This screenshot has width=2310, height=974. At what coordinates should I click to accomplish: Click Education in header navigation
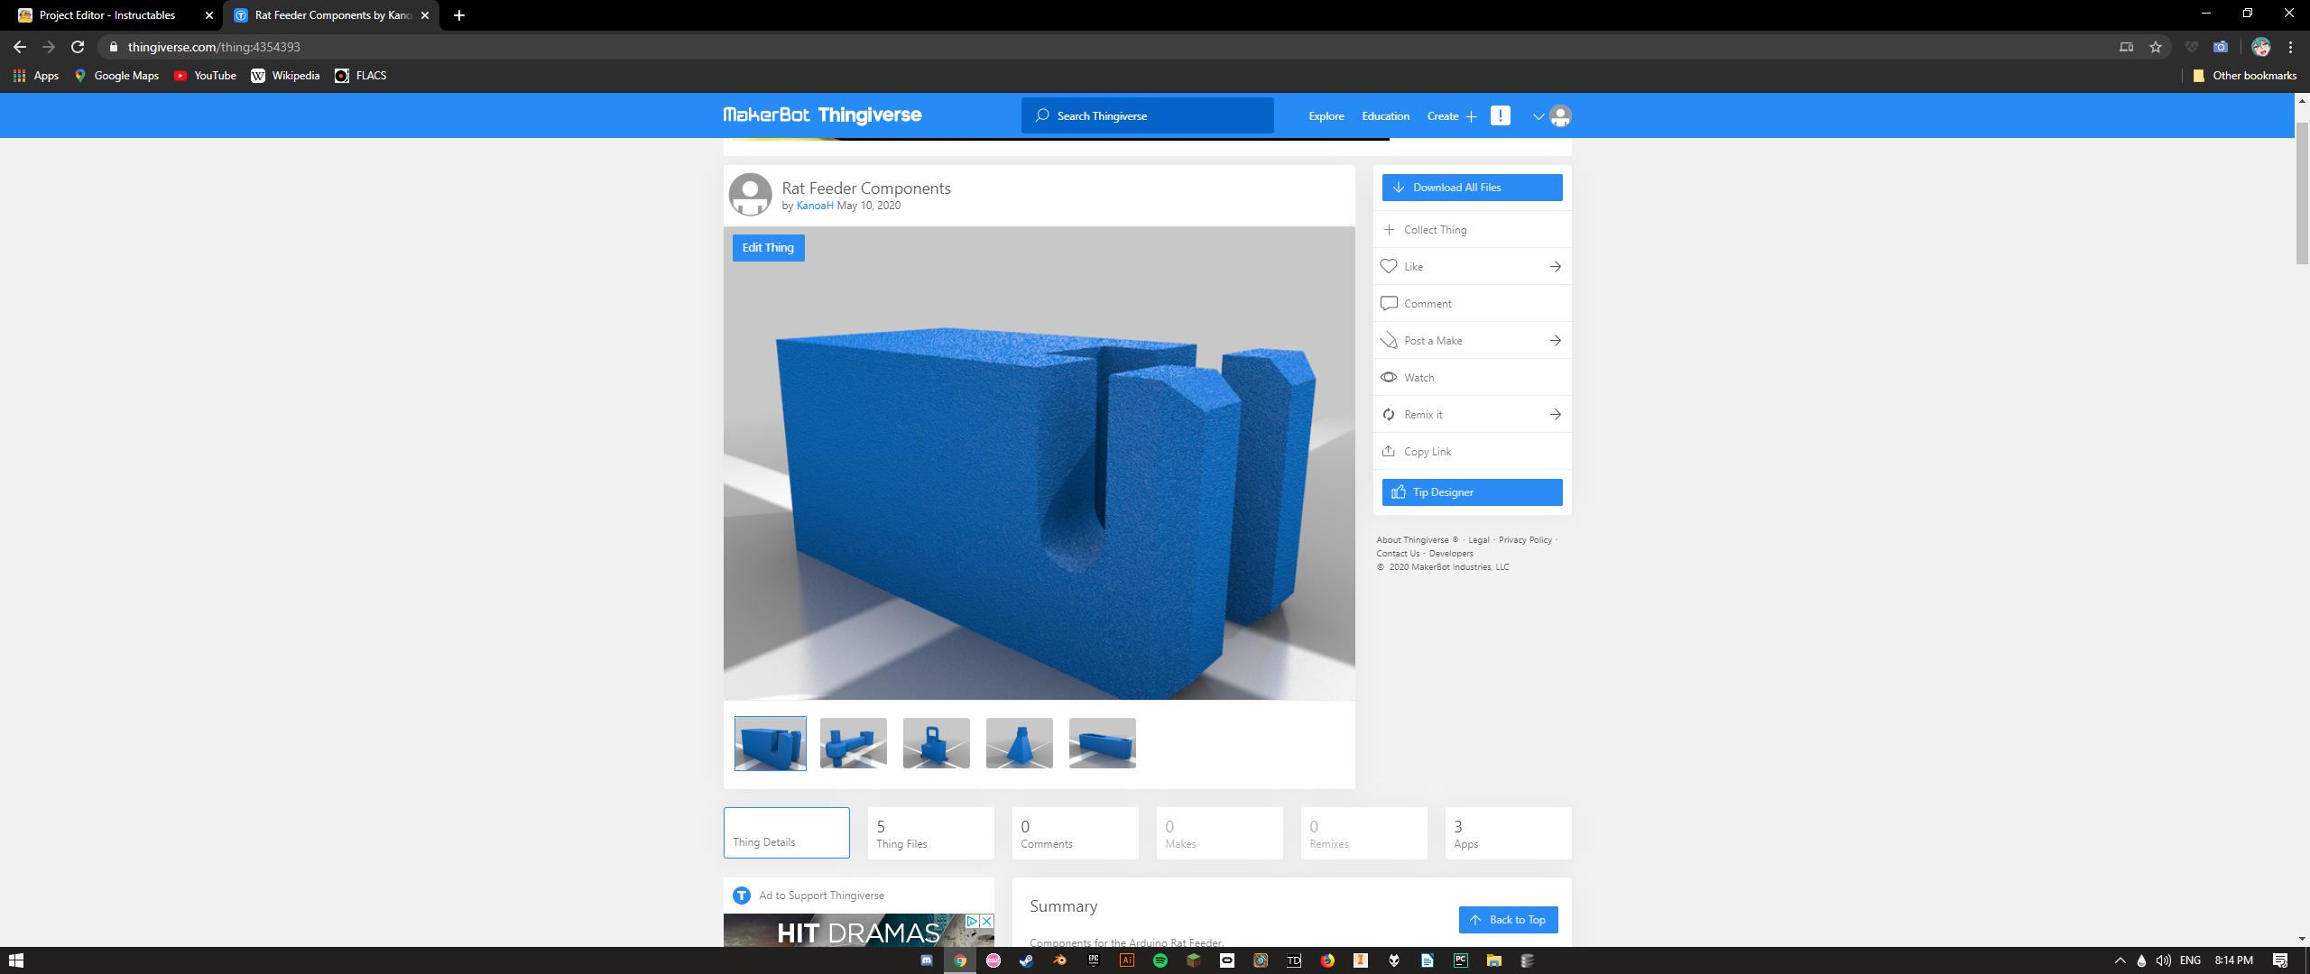(1386, 115)
